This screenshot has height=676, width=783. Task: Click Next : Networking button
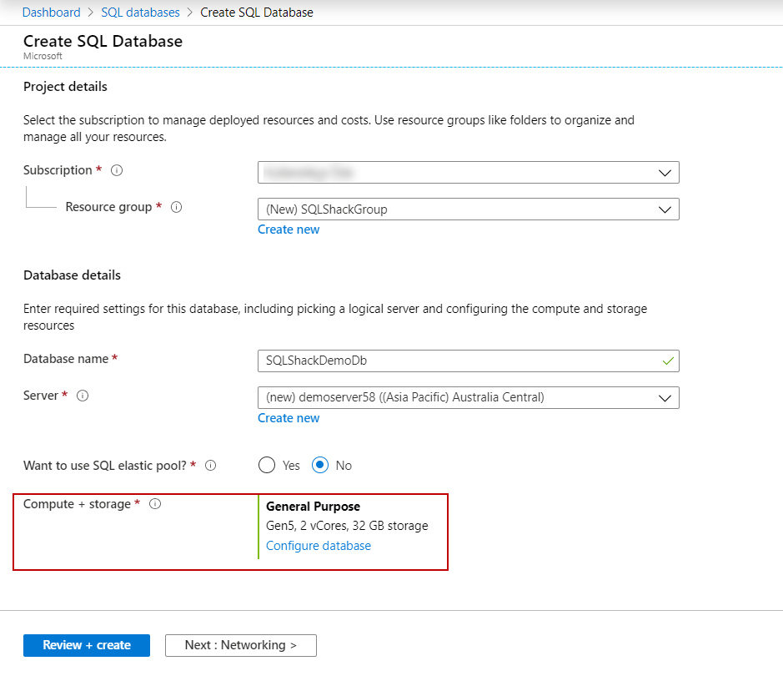pyautogui.click(x=240, y=645)
